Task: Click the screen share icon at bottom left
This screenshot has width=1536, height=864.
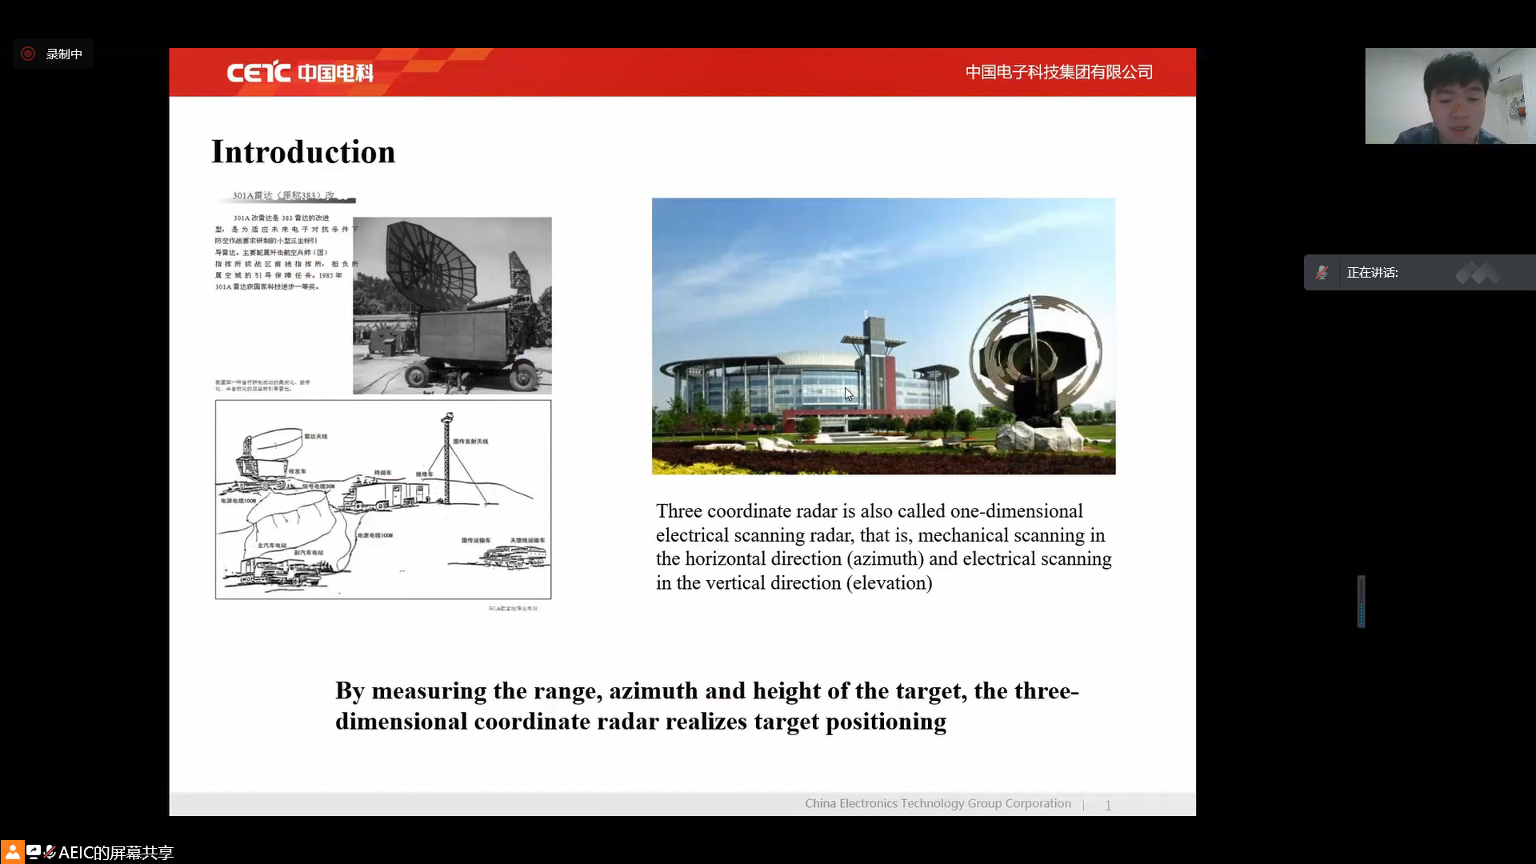Action: [x=34, y=852]
